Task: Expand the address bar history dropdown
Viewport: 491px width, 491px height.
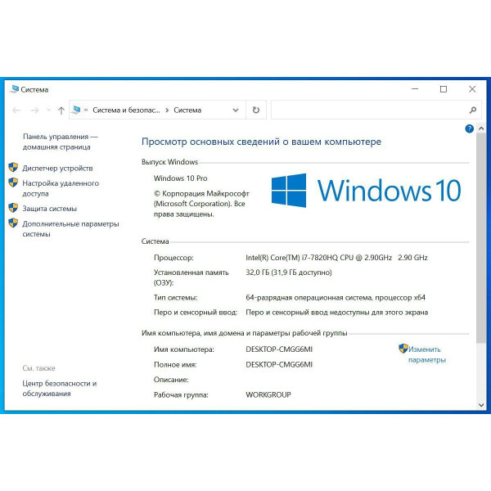Action: point(236,110)
